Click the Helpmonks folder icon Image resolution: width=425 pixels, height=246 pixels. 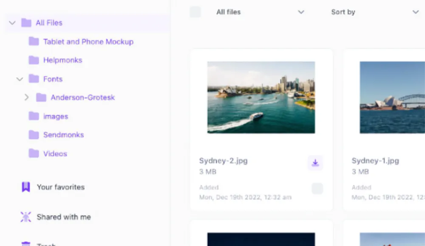(34, 60)
